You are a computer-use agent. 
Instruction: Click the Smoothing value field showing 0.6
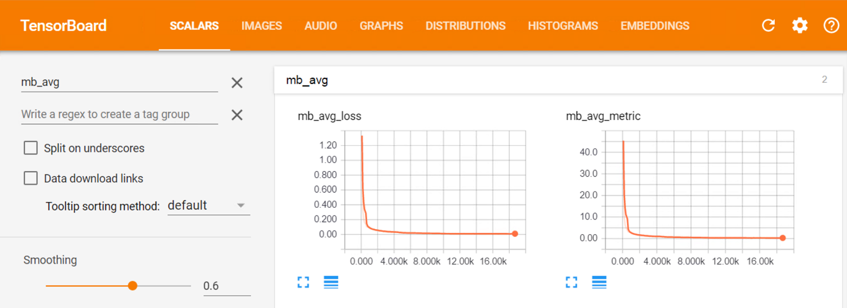point(226,286)
